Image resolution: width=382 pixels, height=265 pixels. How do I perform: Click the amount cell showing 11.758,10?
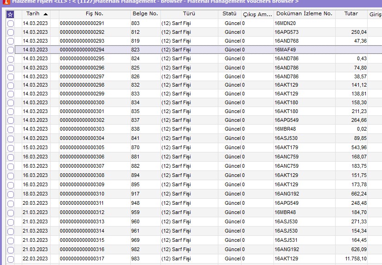[x=353, y=259]
